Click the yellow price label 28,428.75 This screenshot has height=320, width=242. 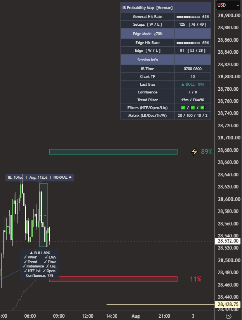point(228,304)
